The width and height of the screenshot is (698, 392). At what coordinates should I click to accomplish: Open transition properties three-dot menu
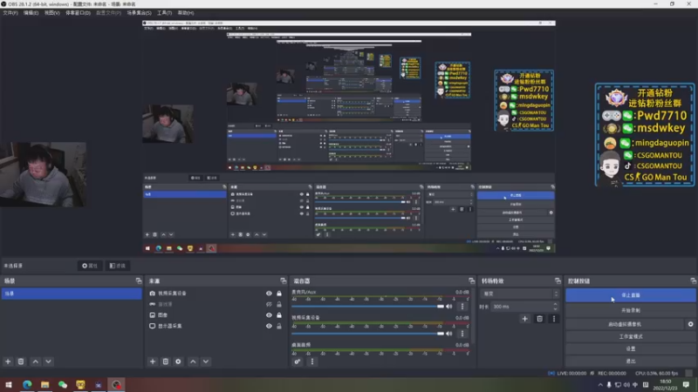pyautogui.click(x=554, y=319)
